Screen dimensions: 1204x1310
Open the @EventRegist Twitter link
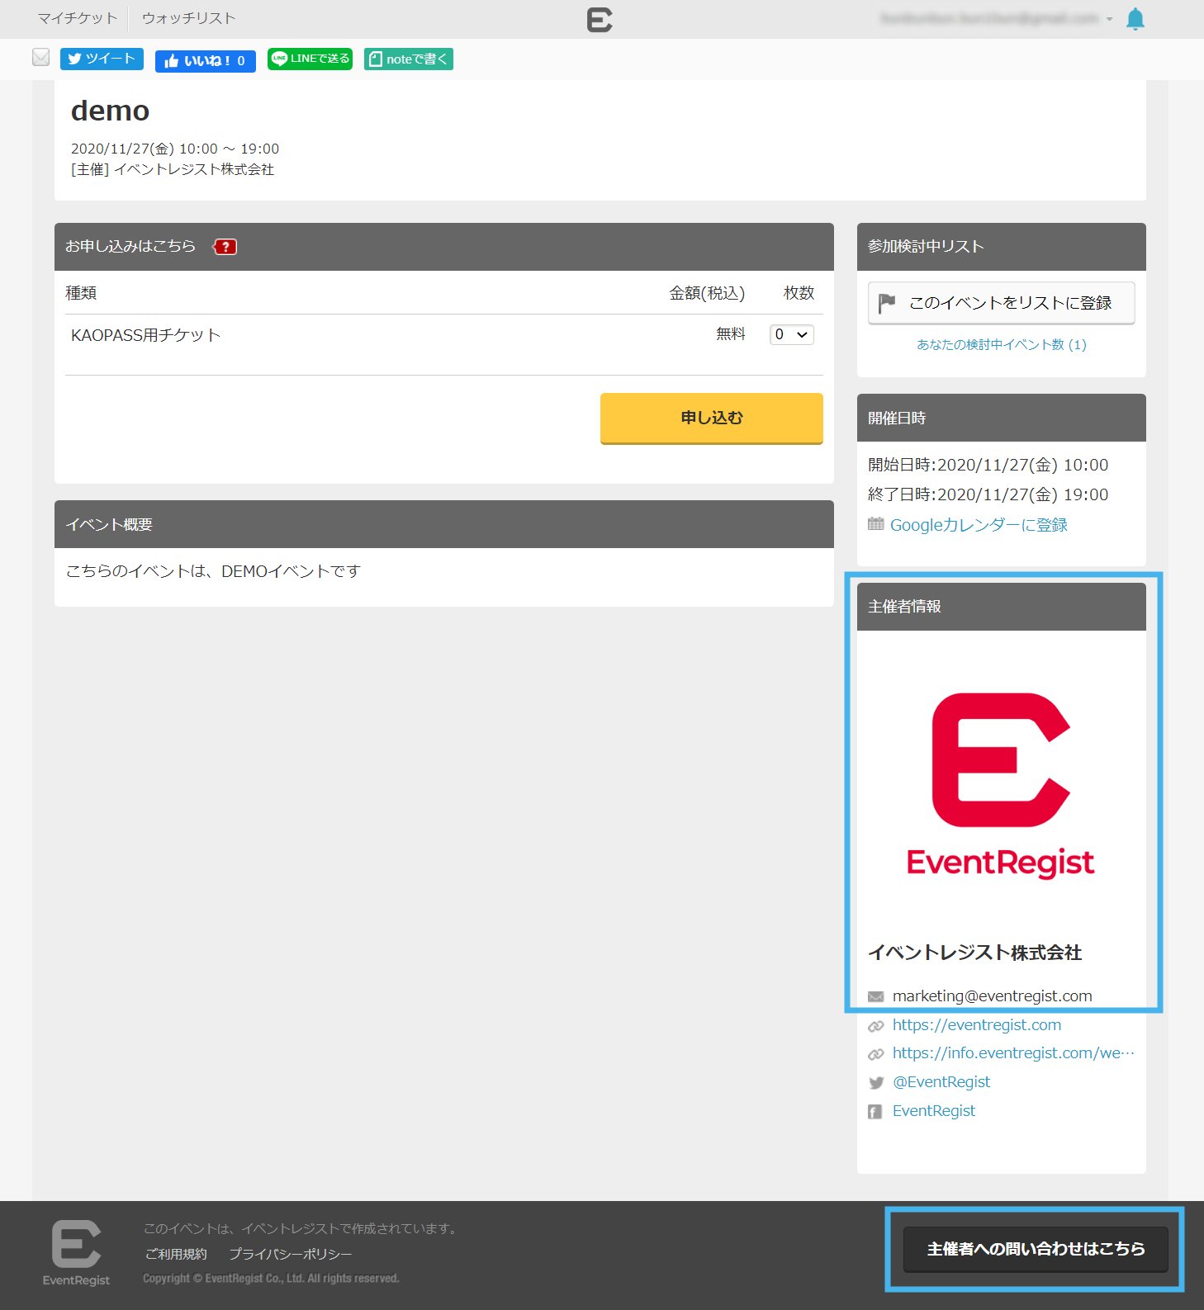click(941, 1082)
